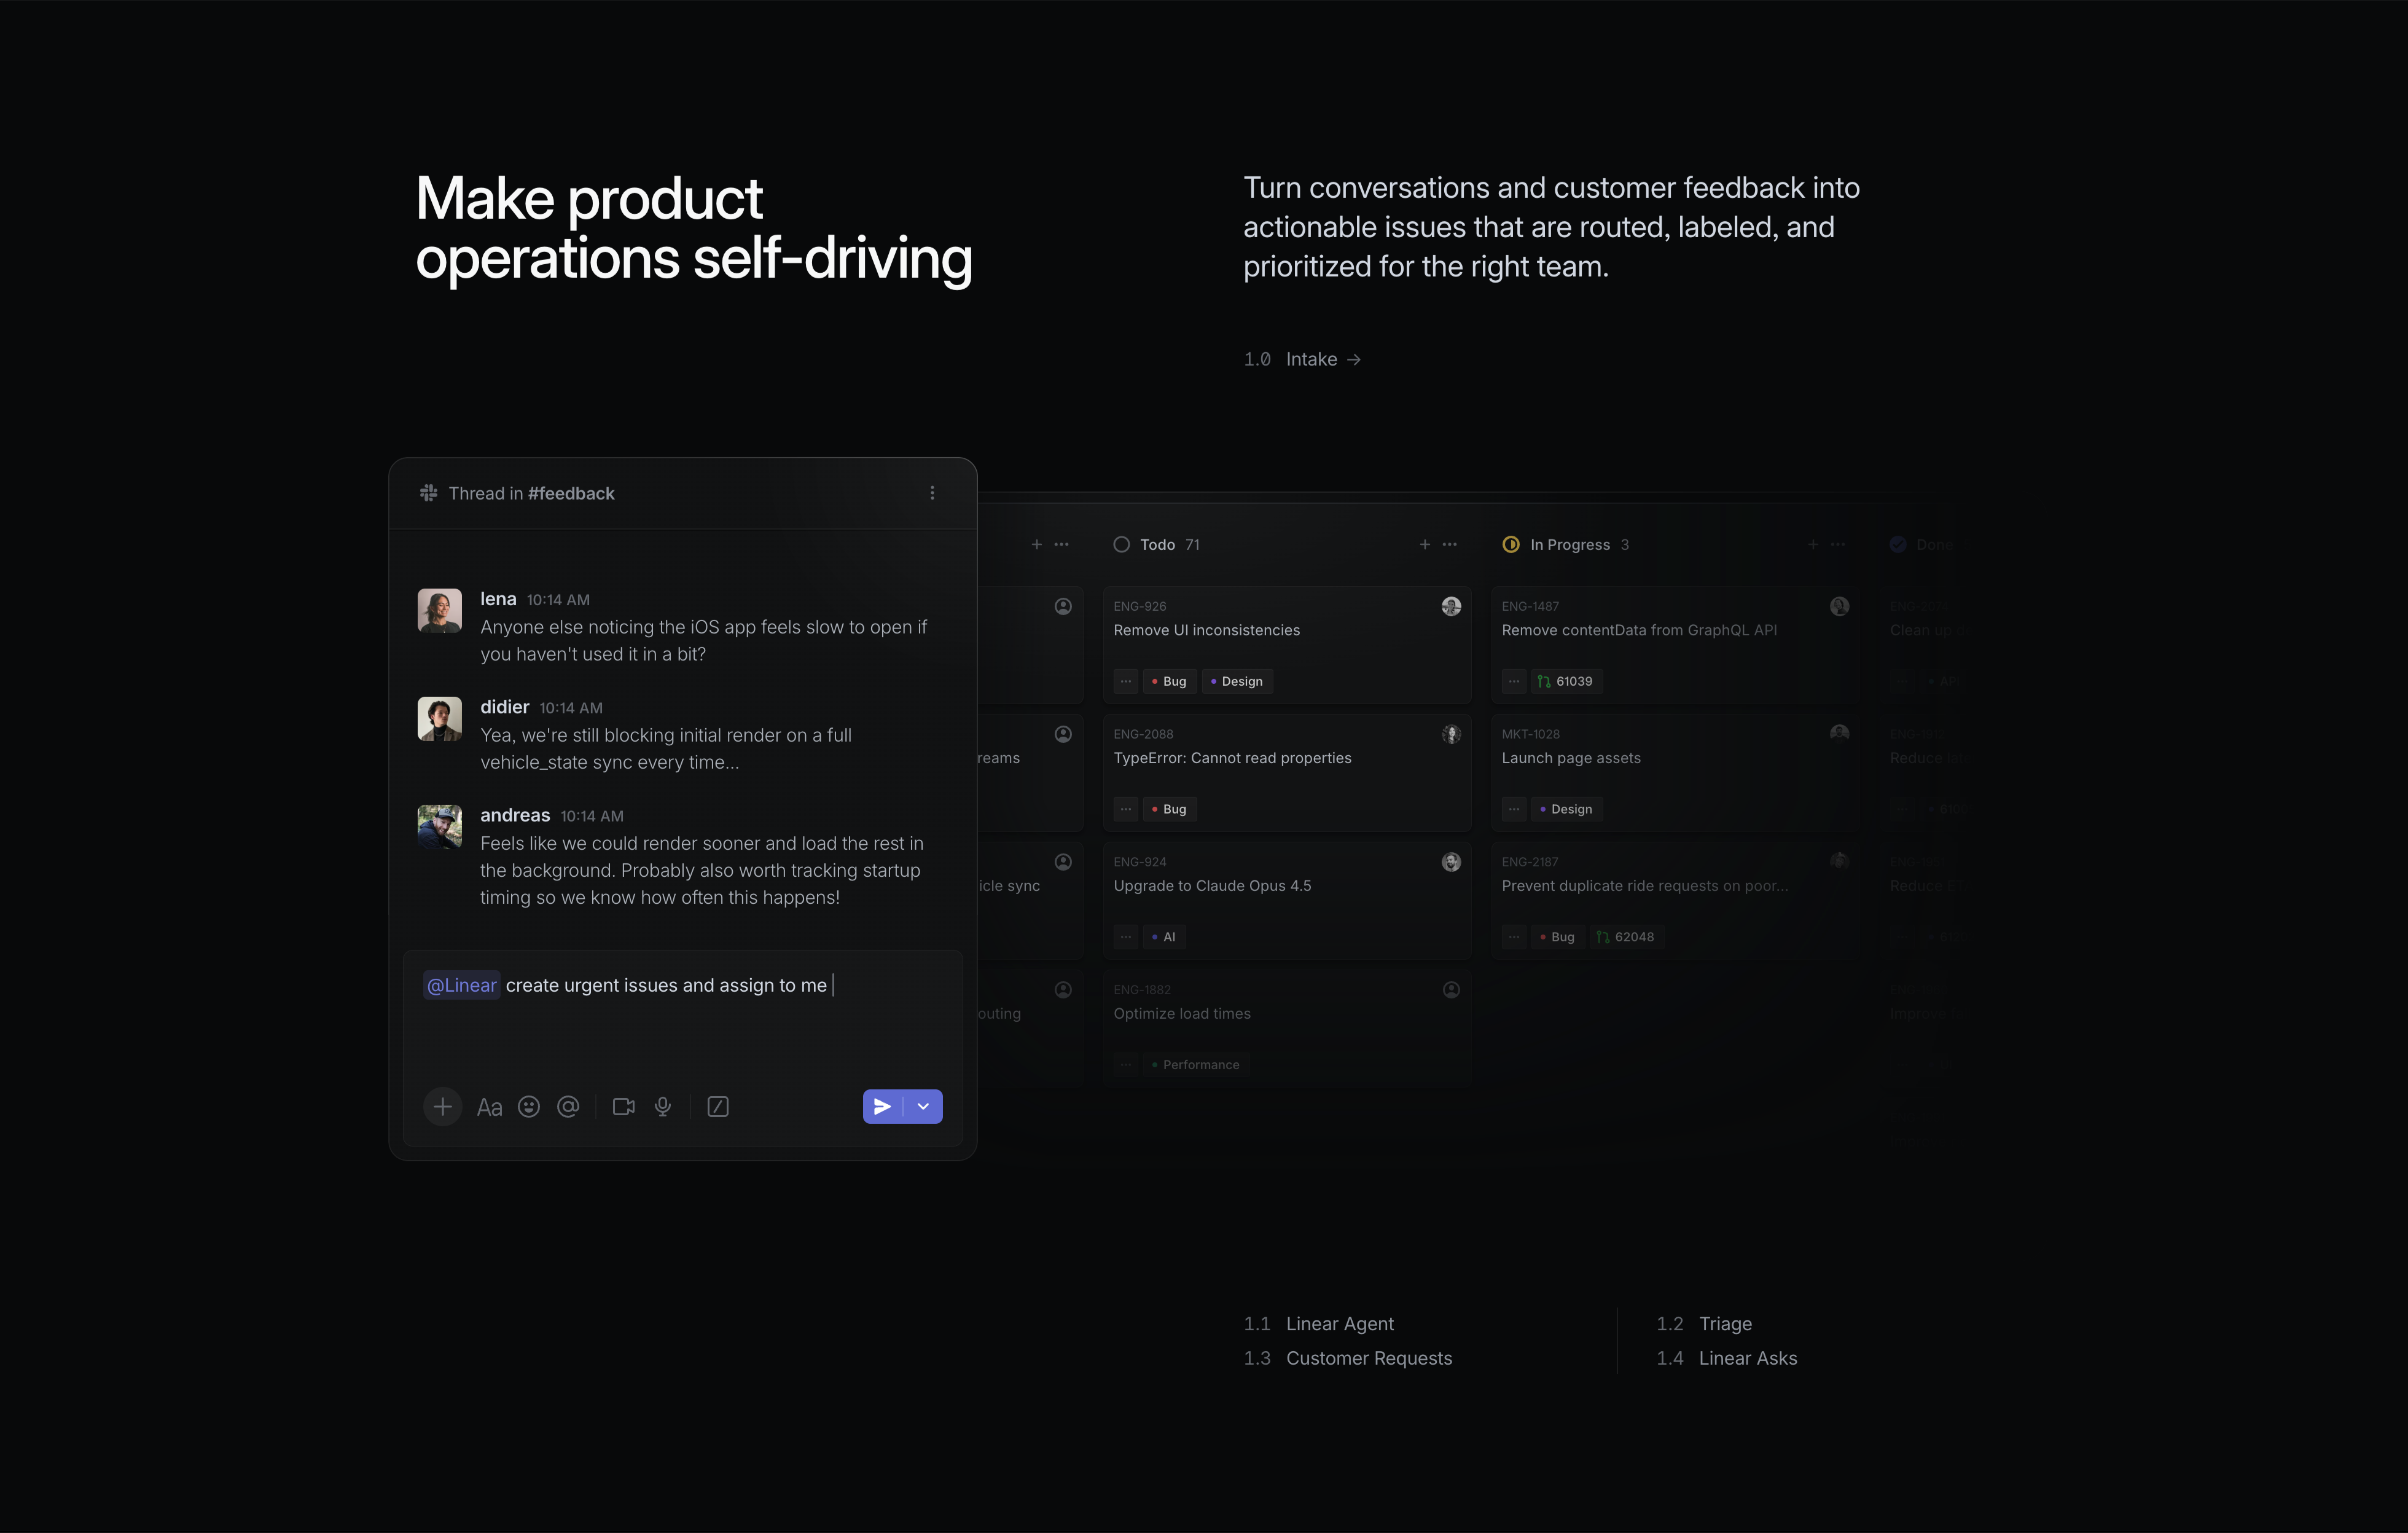Screen dimensions: 2408x1533
Task: Click Bug label on ENG-926 card
Action: click(1169, 681)
